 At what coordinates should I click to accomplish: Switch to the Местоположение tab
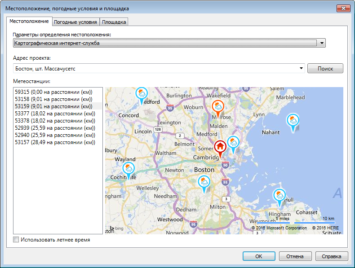click(x=29, y=21)
